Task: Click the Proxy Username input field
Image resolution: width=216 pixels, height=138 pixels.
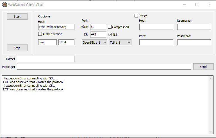Action: tap(194, 27)
